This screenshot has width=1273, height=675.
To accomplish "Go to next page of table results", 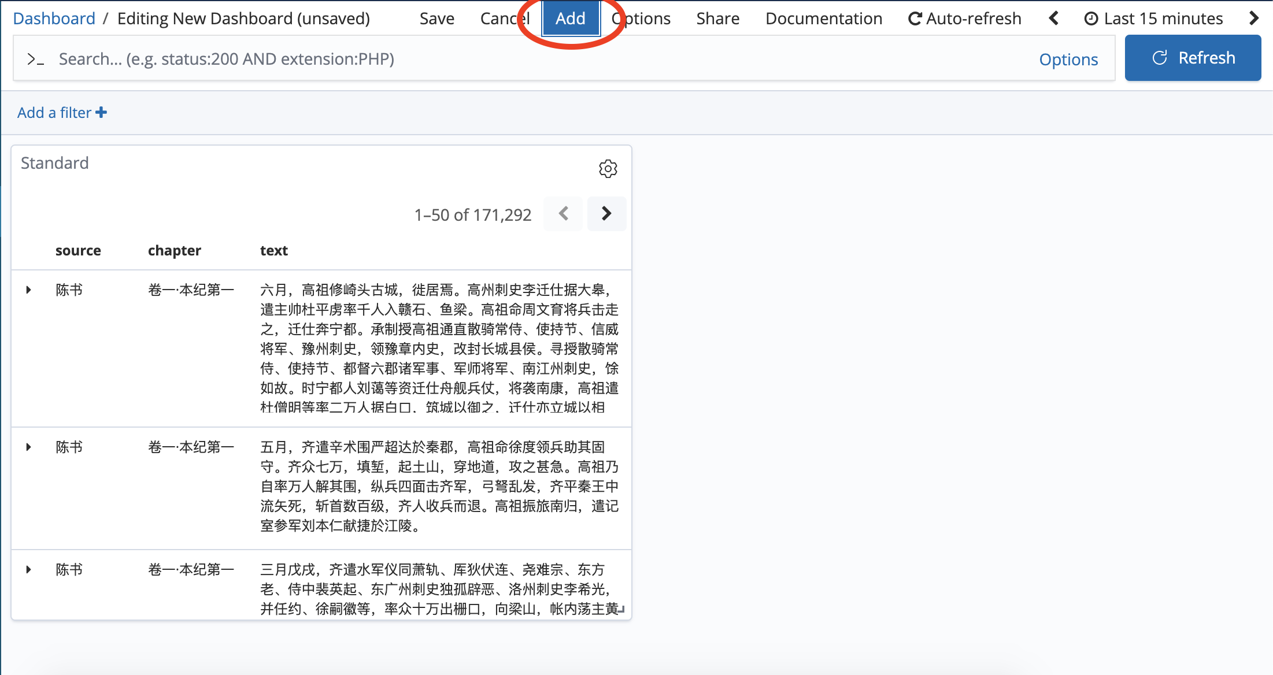I will point(606,214).
